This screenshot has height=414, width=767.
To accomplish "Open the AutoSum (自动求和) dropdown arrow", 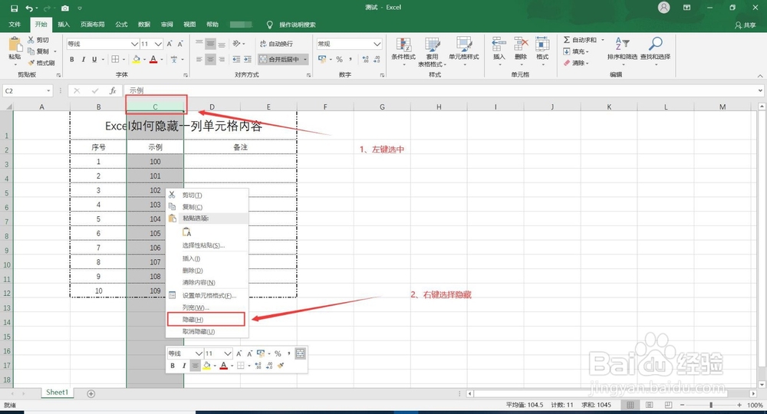I will pyautogui.click(x=603, y=40).
